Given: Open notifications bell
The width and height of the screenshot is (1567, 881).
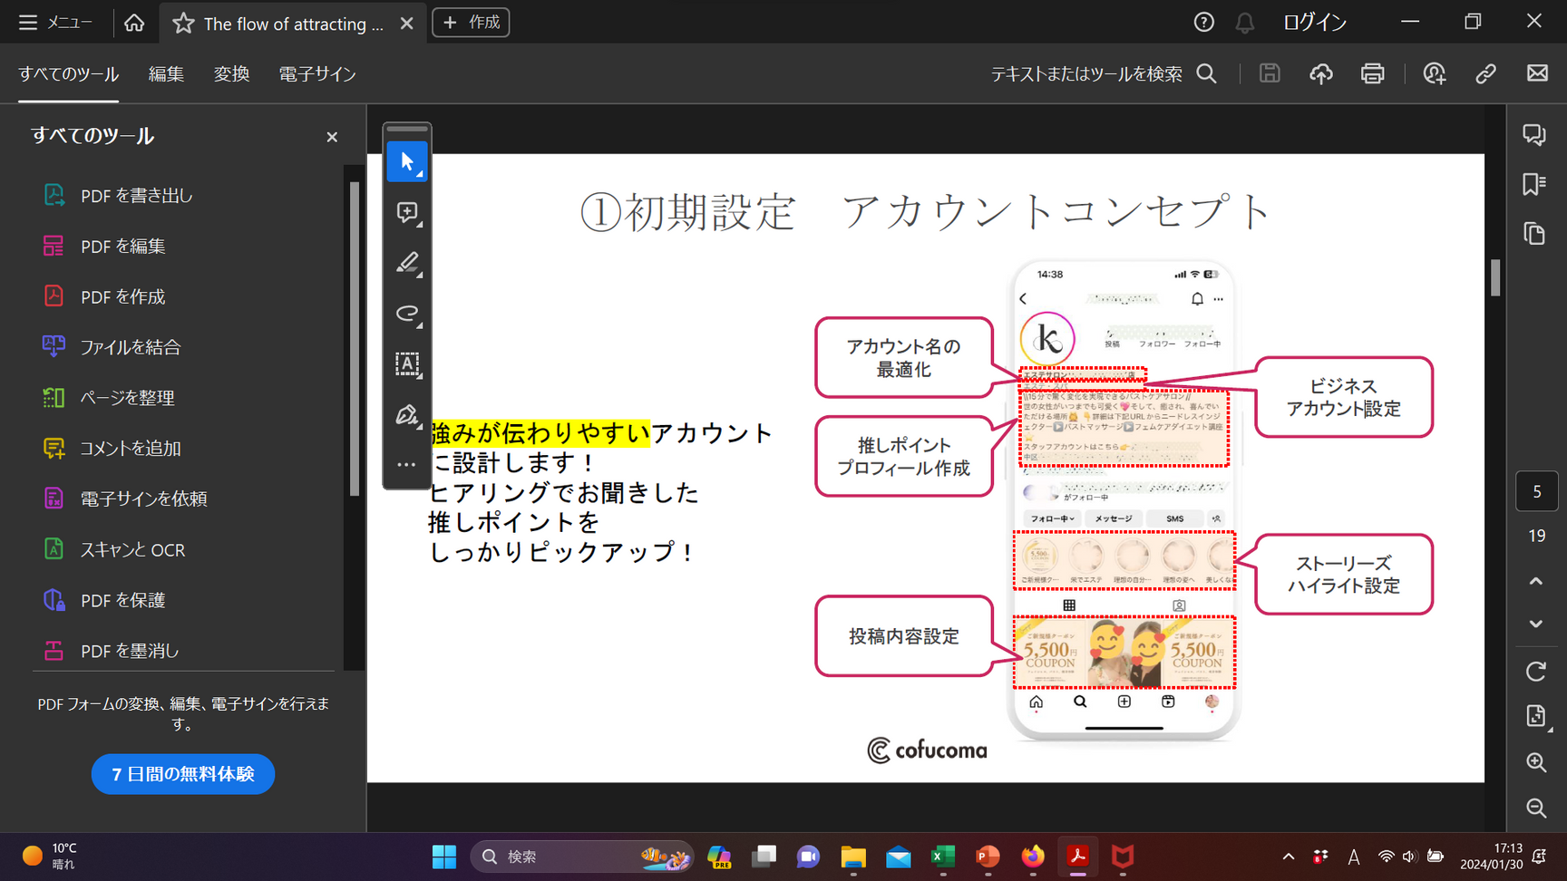Looking at the screenshot, I should click(x=1244, y=23).
